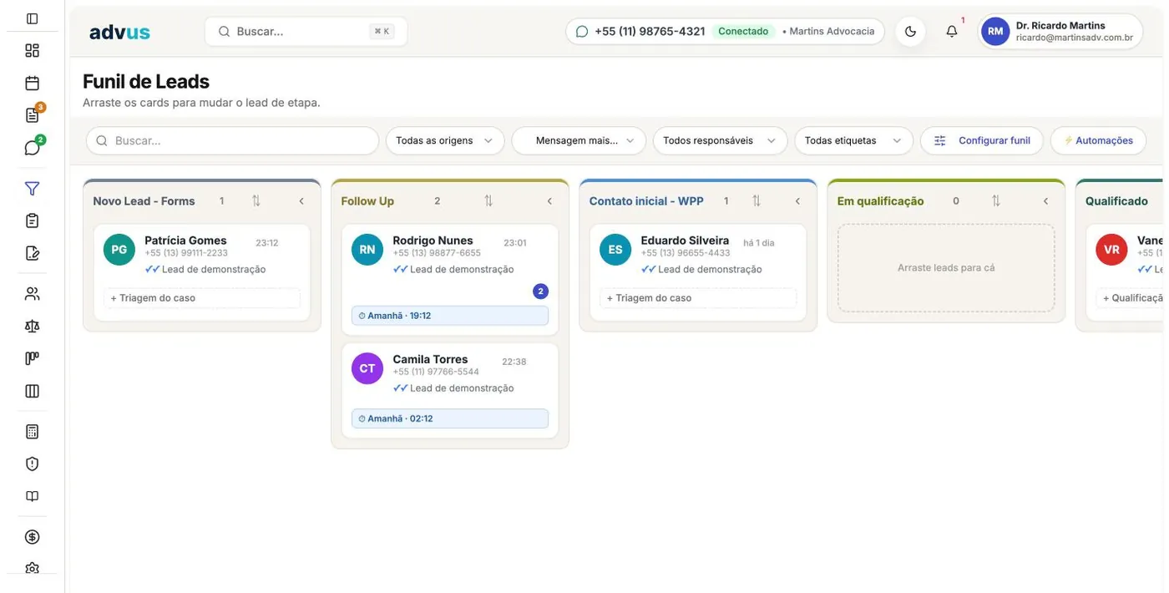
Task: Open the book icon in sidebar
Action: click(32, 496)
